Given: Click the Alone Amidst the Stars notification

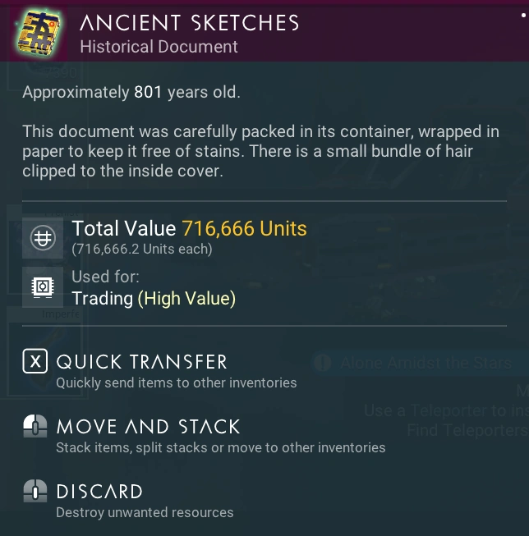Looking at the screenshot, I should pos(425,362).
